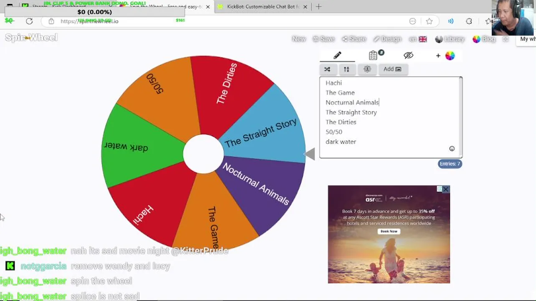Close the Ascott Star Rewards advertisement
This screenshot has width=536, height=301.
(x=446, y=189)
